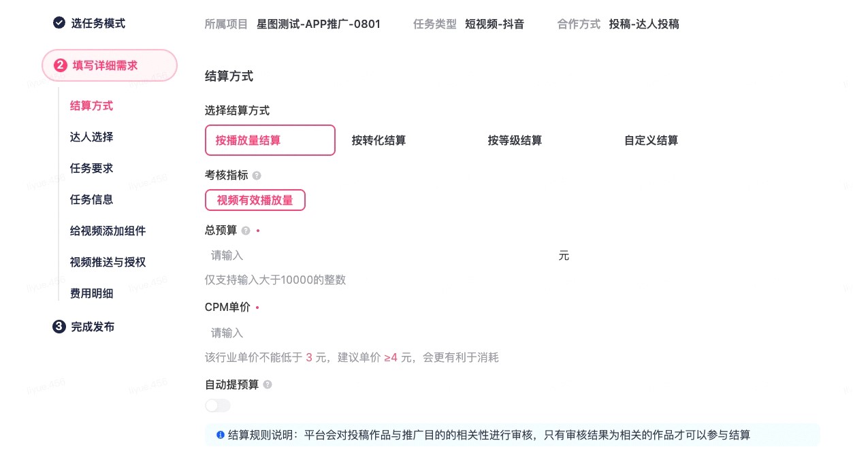Image resolution: width=853 pixels, height=462 pixels.
Task: Click the step 2 number badge
Action: [60, 65]
